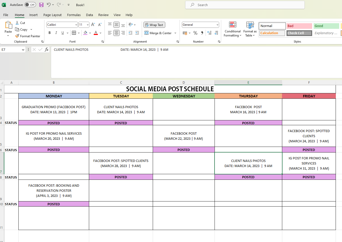Toggle Middle Align
Viewport: 342px width, 242px height.
pyautogui.click(x=116, y=25)
